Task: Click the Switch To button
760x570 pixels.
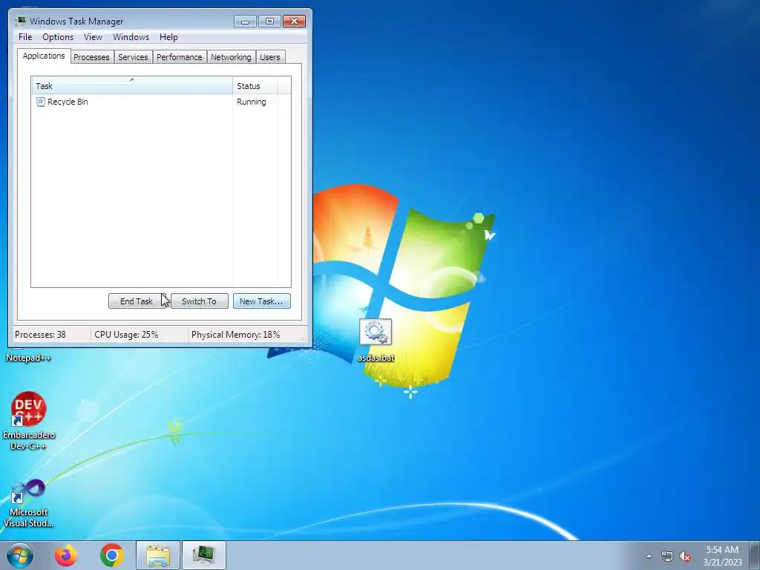Action: point(199,301)
